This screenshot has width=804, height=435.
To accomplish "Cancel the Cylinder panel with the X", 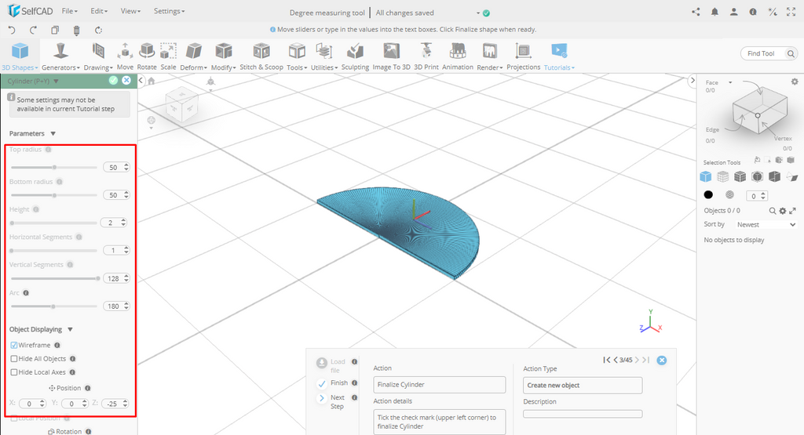I will tap(126, 81).
